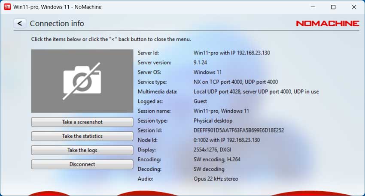365x196 pixels.
Task: Click the 'Server Id:' label
Action: pos(148,53)
